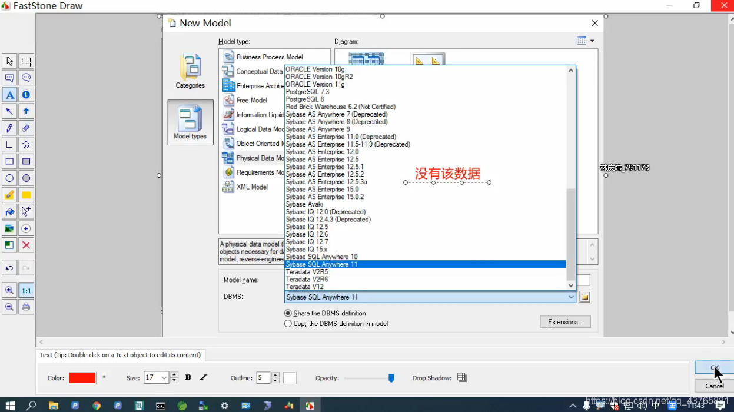Open Windows taskbar search
Screen dimensions: 734x412
point(32,406)
